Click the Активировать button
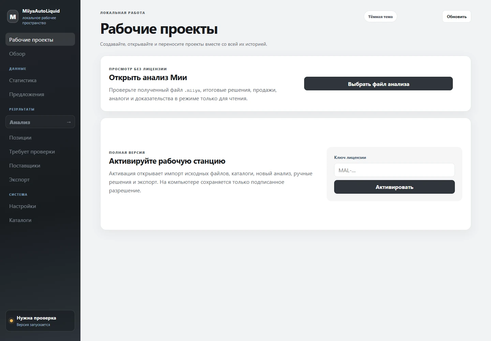The height and width of the screenshot is (341, 491). [395, 187]
